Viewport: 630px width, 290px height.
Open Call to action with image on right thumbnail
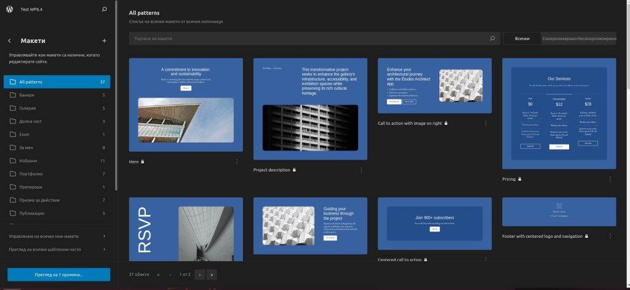pos(435,86)
